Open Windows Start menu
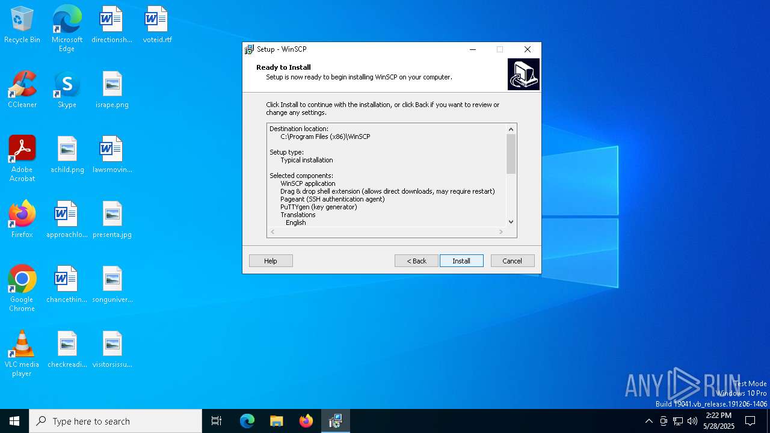770x433 pixels. (x=14, y=421)
